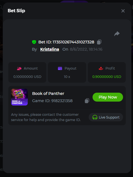The image size is (133, 177).
Task: Click the Play Now button
Action: tap(108, 97)
